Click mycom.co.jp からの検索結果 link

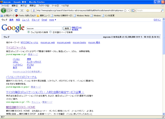tap(27, 72)
